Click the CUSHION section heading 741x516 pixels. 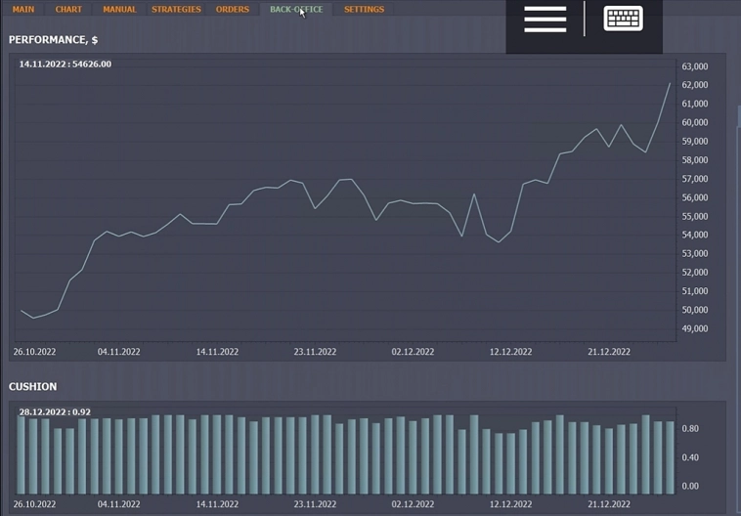point(32,387)
